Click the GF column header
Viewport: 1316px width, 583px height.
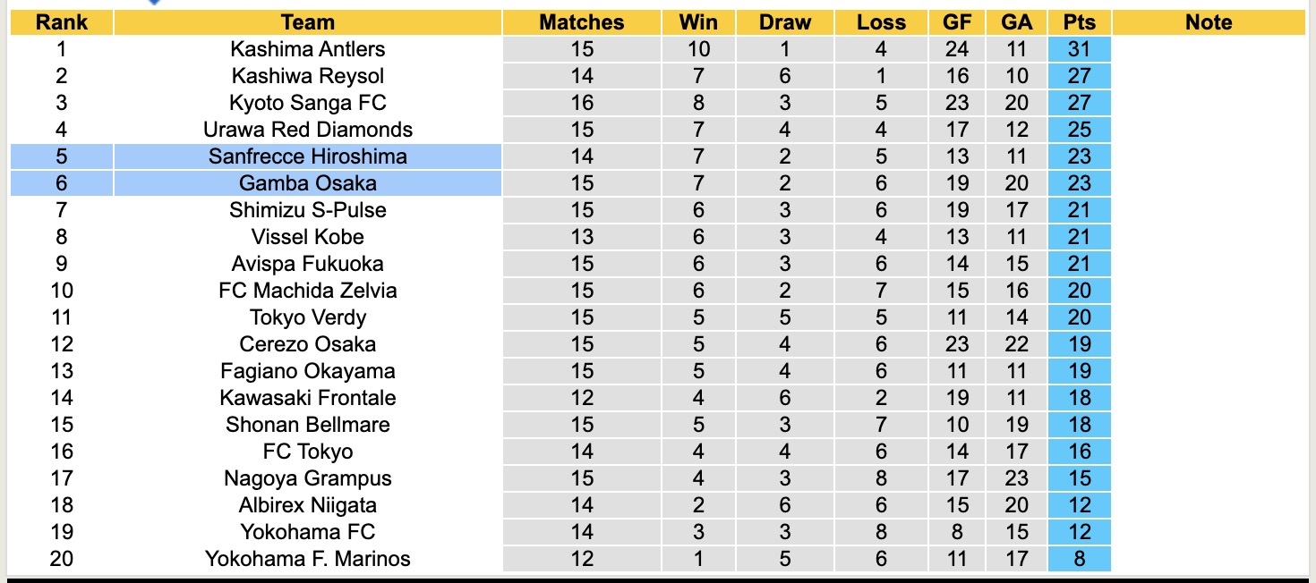pyautogui.click(x=956, y=22)
